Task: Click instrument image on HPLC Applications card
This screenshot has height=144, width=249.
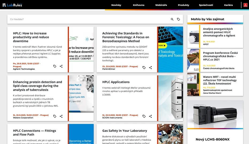Action: click(171, 98)
